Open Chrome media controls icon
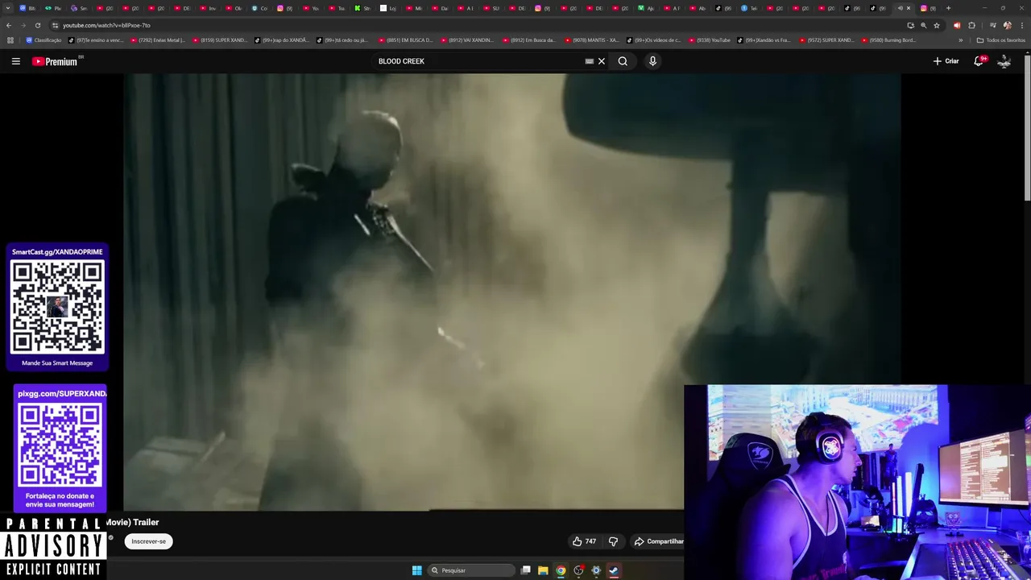The width and height of the screenshot is (1031, 580). click(x=992, y=25)
